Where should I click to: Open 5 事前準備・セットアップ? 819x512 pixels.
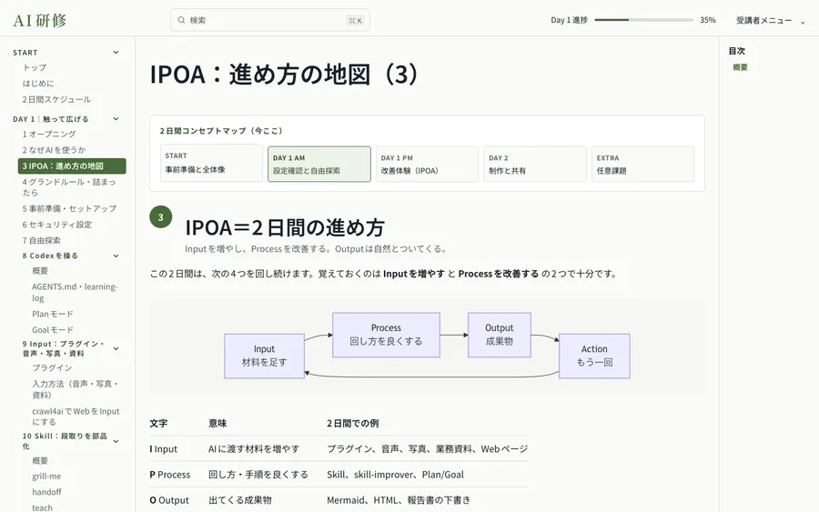69,208
